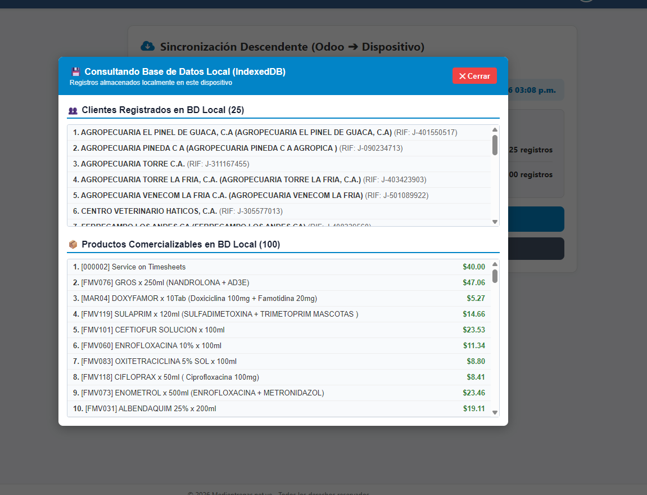
Task: Click up arrow of products list scrollbar
Action: tap(495, 264)
